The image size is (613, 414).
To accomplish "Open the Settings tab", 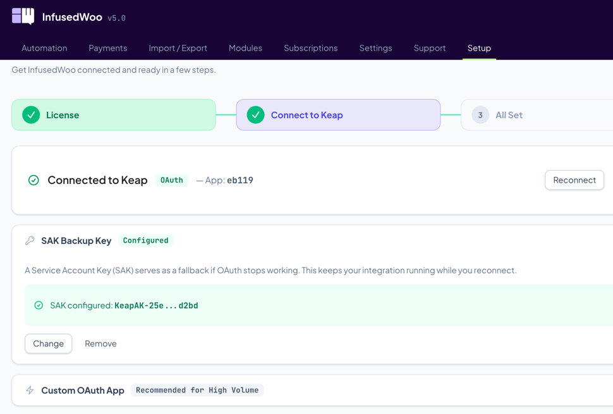I will [x=375, y=48].
